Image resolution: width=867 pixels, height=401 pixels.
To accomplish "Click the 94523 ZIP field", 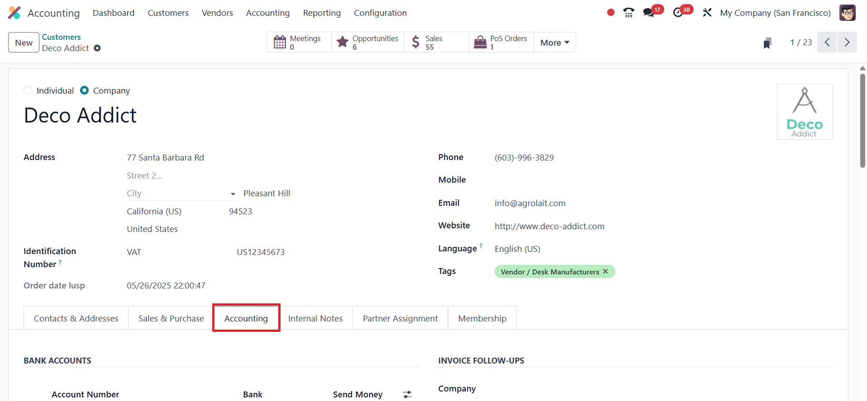I will pyautogui.click(x=240, y=212).
